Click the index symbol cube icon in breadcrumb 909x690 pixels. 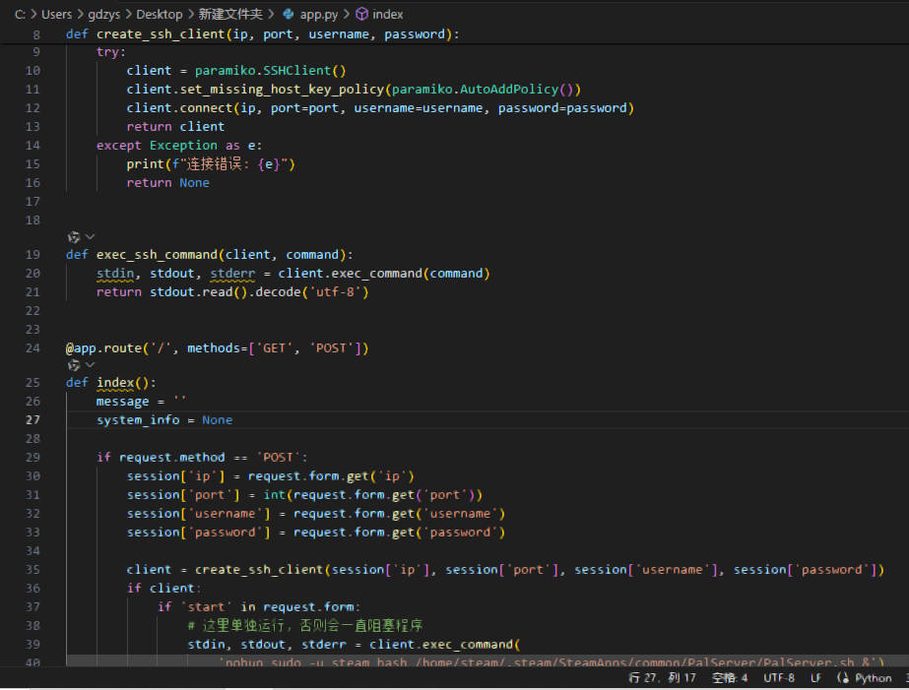(361, 15)
